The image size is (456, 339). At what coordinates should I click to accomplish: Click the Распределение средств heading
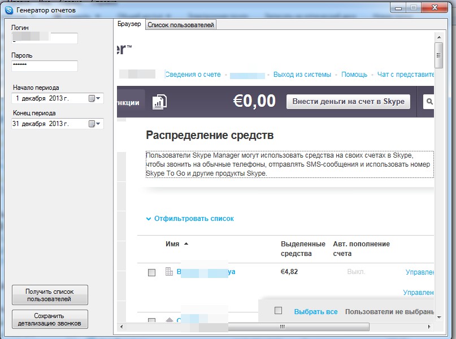[x=210, y=135]
